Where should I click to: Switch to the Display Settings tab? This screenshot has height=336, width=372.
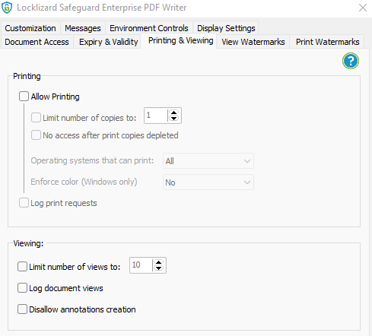coord(226,28)
